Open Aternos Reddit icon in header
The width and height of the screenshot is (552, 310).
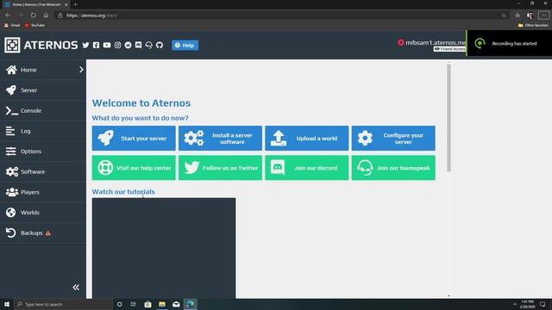(x=128, y=46)
